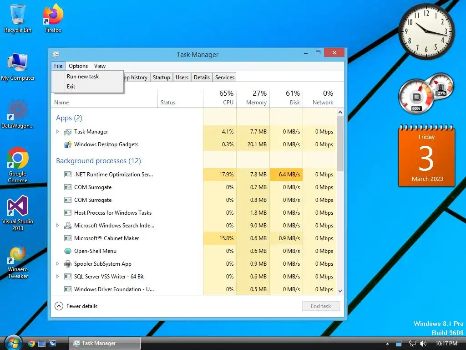466x350 pixels.
Task: Click the volume speaker tray icon
Action: pyautogui.click(x=423, y=344)
